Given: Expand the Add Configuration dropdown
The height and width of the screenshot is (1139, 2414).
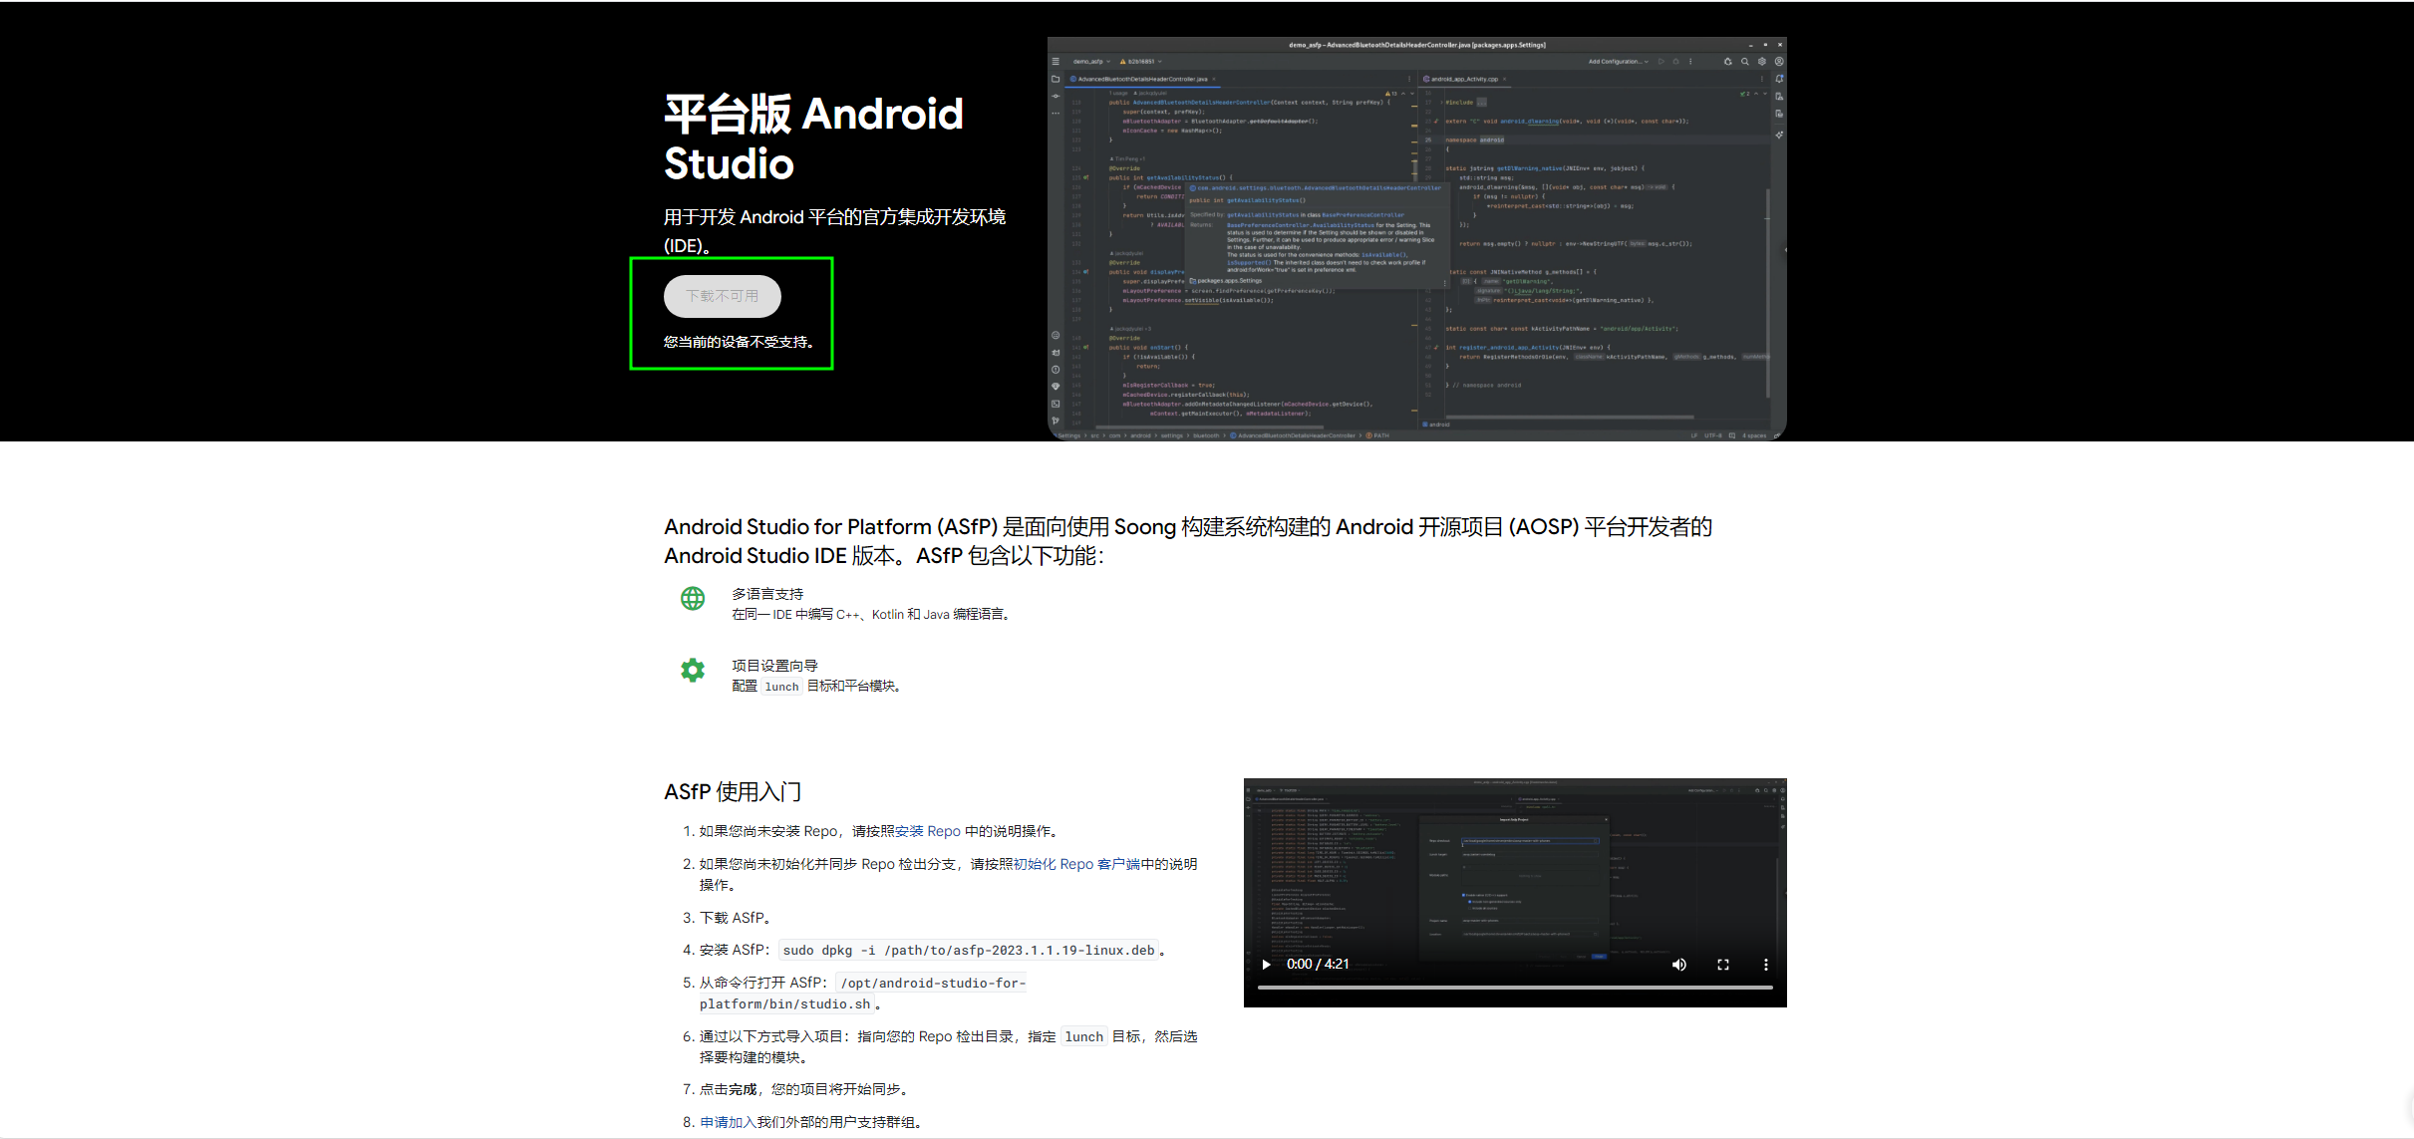Looking at the screenshot, I should click(1616, 61).
